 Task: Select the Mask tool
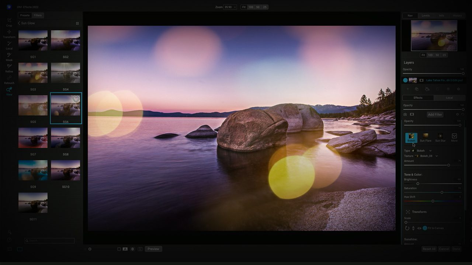coord(9,56)
